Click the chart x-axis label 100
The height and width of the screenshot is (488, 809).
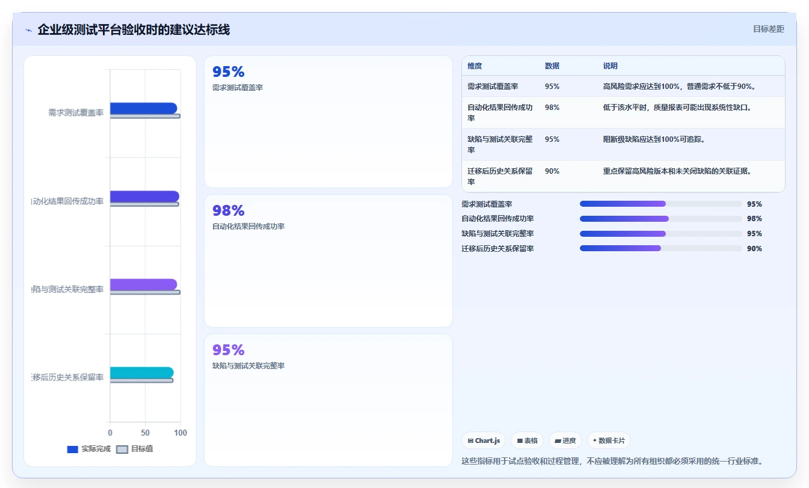point(180,433)
